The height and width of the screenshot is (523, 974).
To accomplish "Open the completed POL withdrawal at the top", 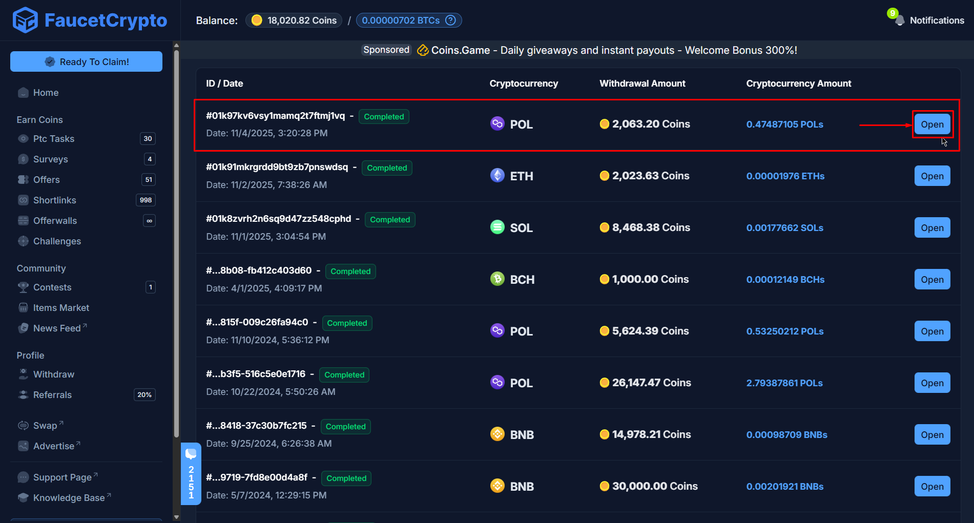I will pos(932,124).
